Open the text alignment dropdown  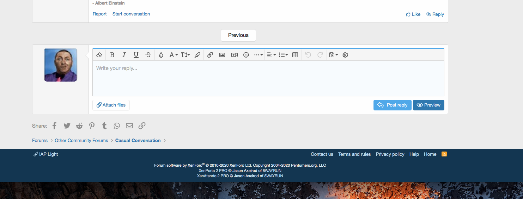tap(271, 55)
